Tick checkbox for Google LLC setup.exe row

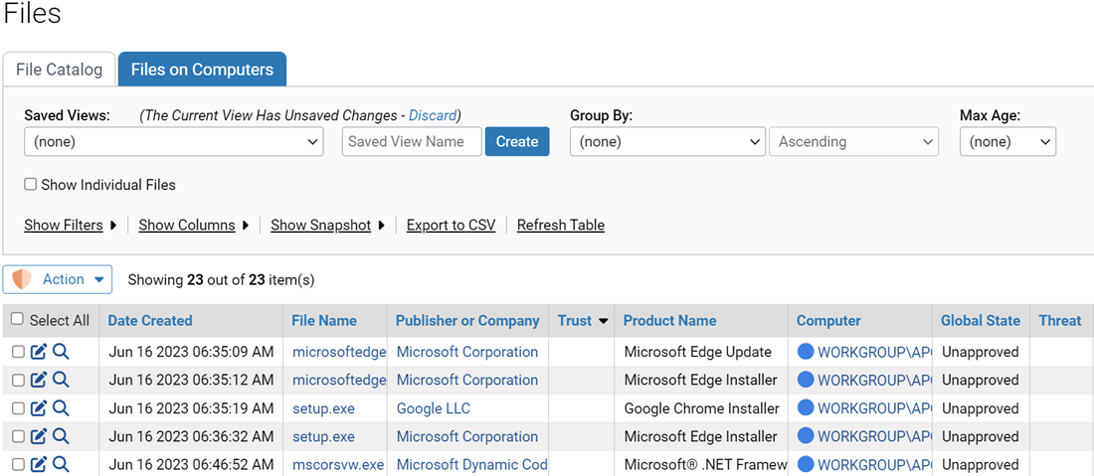(18, 408)
